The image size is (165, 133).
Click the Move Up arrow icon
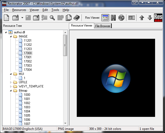coord(142,18)
